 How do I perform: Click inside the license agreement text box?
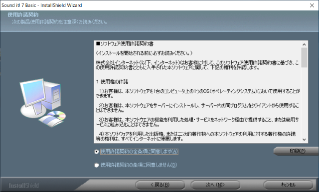[197, 92]
